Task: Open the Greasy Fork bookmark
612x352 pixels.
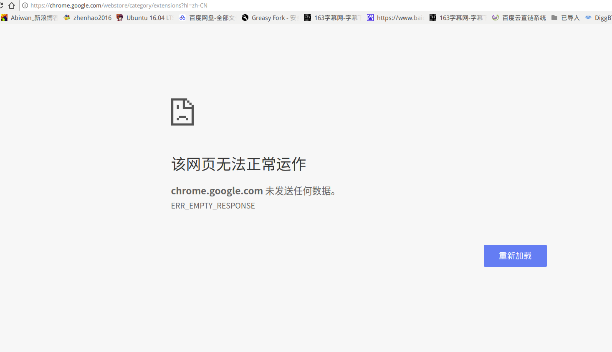Action: (x=270, y=18)
